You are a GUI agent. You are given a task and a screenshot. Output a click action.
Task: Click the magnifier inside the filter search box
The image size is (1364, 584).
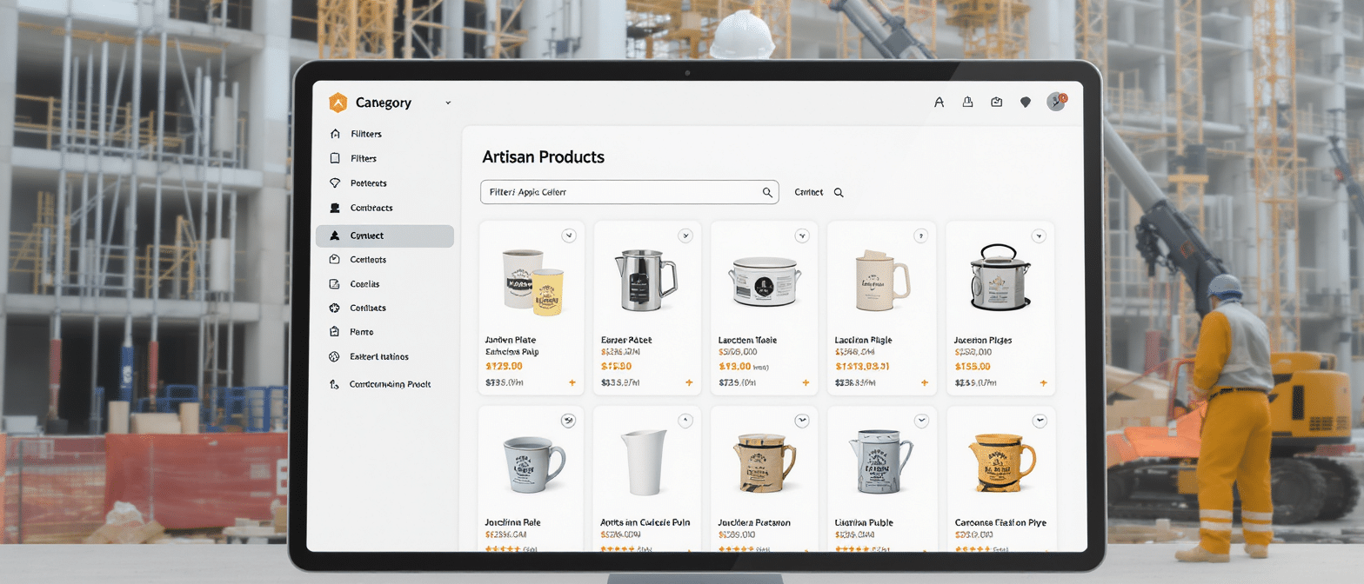767,192
